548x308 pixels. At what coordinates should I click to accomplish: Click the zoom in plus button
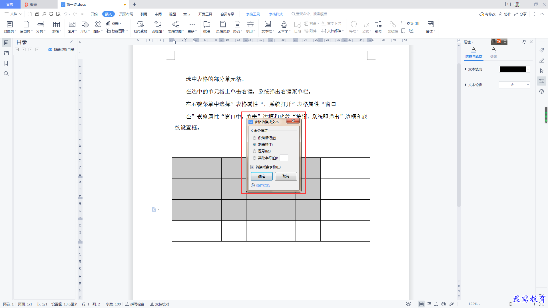(534, 304)
